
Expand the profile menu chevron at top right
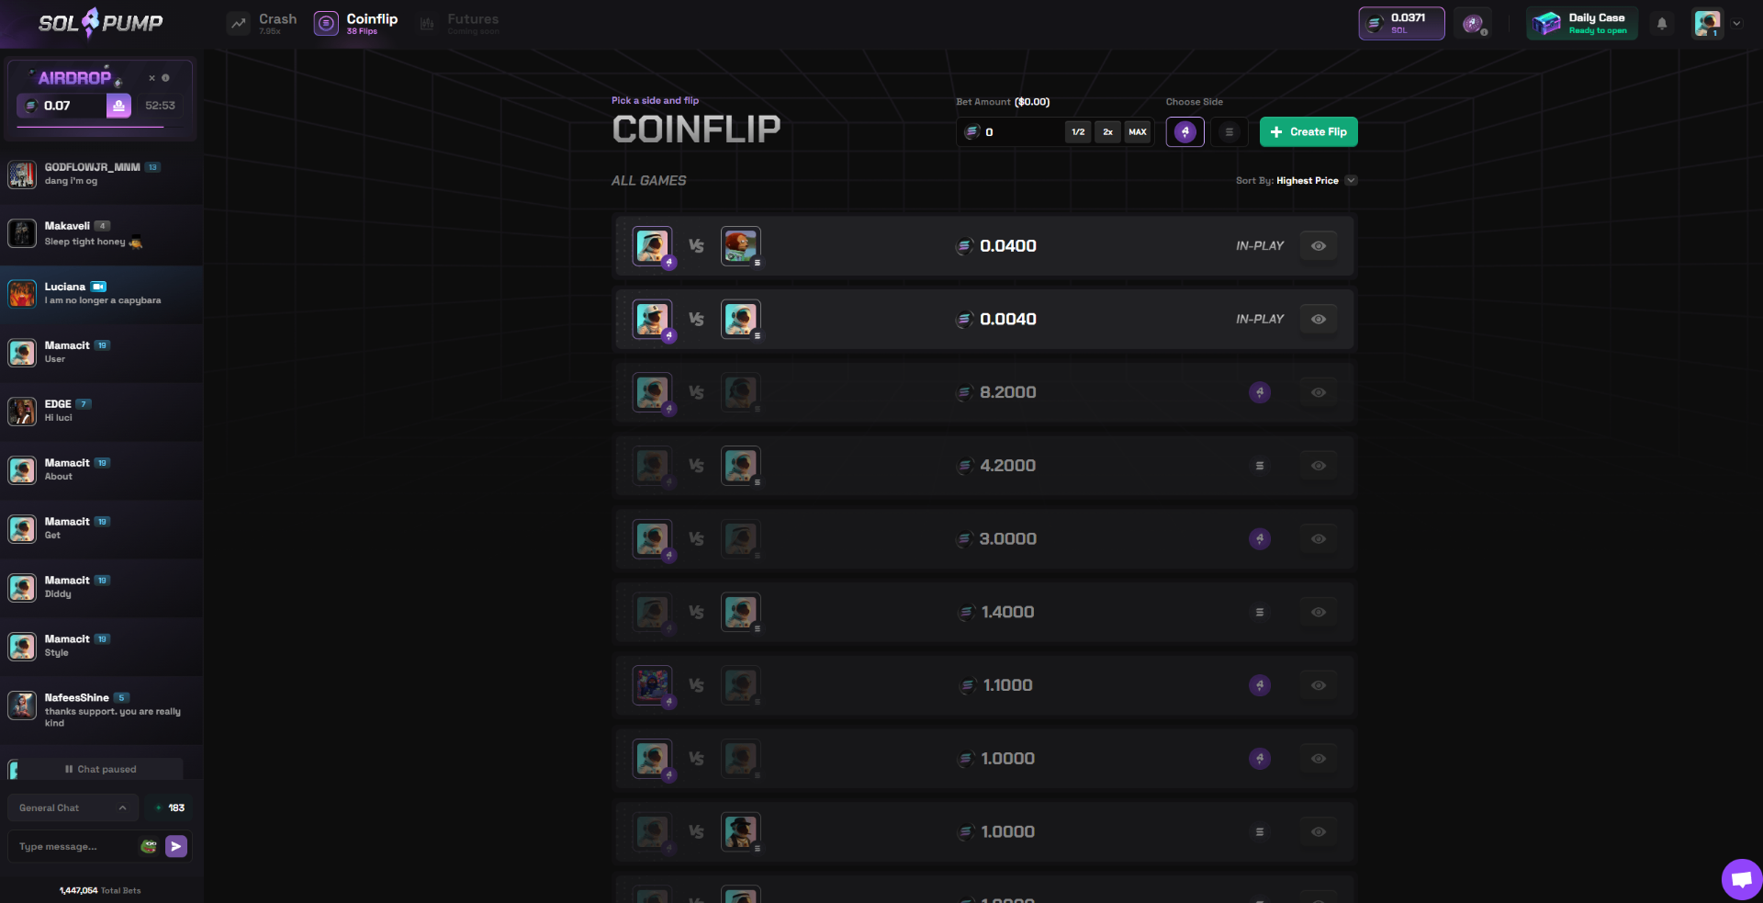click(x=1738, y=24)
